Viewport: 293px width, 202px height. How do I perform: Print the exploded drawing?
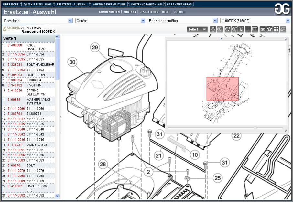(263, 29)
